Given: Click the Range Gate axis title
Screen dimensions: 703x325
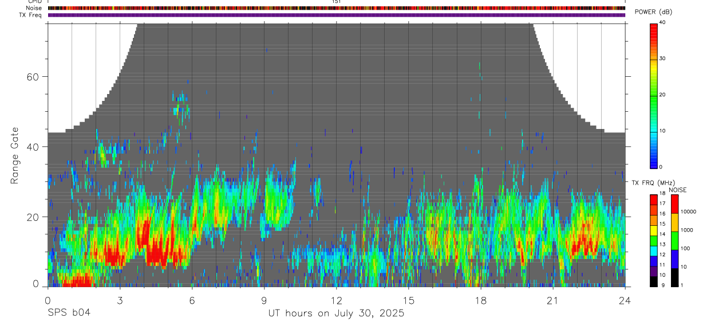Looking at the screenshot, I should [15, 156].
